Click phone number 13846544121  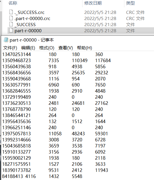click(17, 115)
